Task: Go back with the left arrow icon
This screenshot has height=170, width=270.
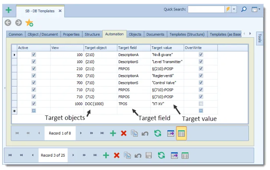Action: point(8,23)
